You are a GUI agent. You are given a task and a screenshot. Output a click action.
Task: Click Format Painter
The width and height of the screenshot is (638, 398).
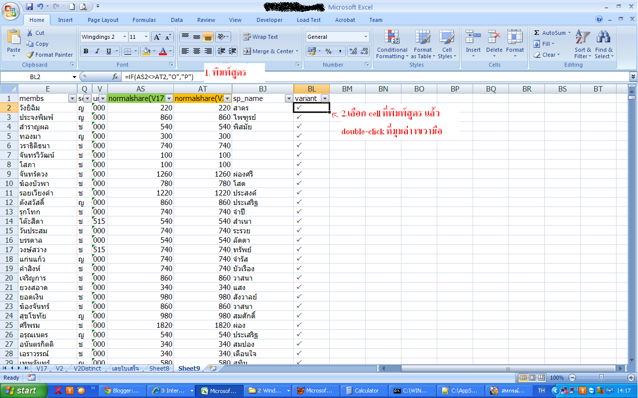pyautogui.click(x=49, y=55)
